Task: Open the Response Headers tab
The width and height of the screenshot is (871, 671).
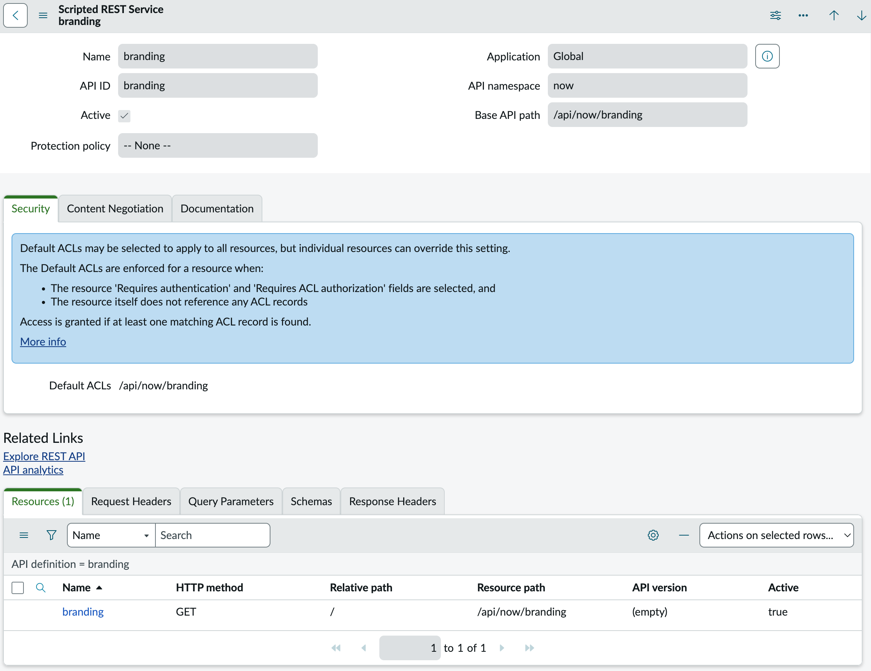Action: pyautogui.click(x=392, y=501)
